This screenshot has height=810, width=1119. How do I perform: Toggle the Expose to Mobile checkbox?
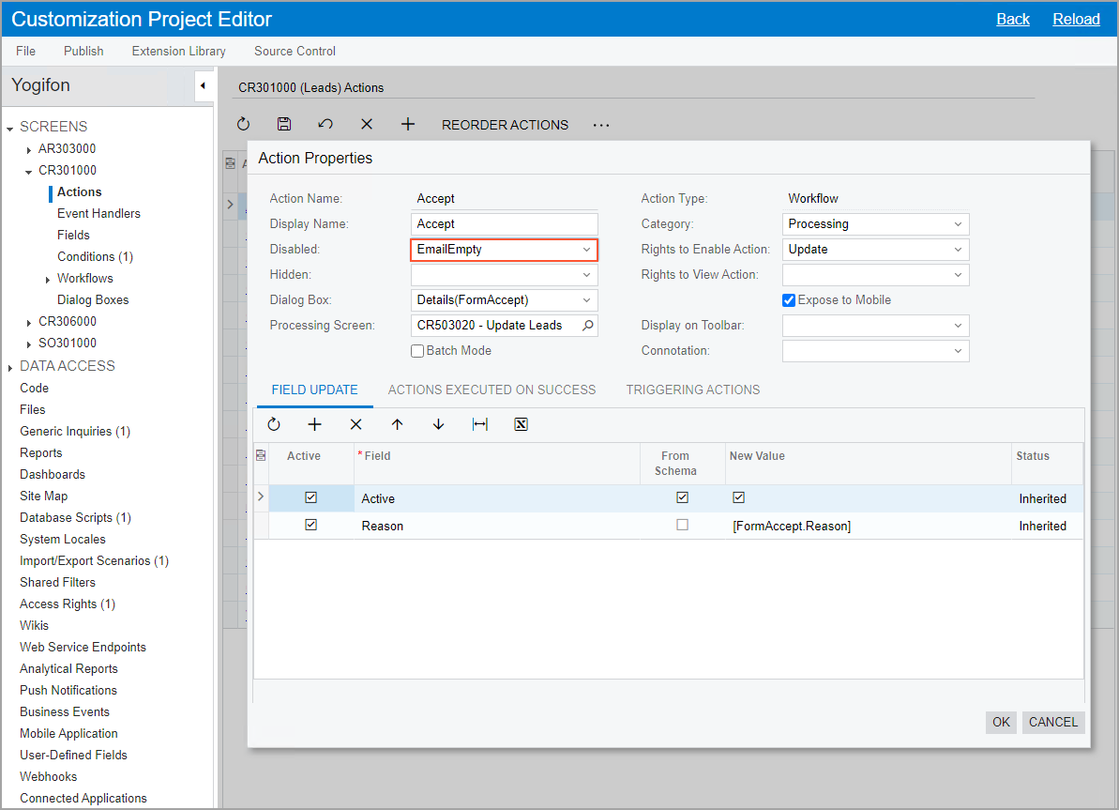pyautogui.click(x=789, y=300)
